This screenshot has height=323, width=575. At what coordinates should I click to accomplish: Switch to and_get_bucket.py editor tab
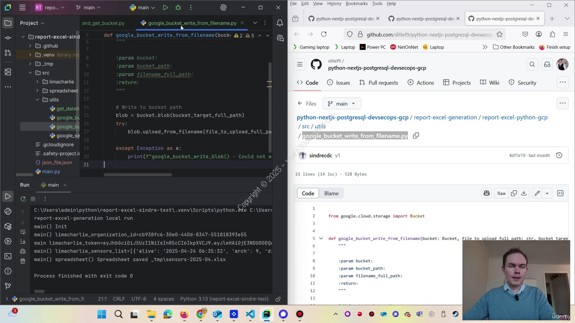point(103,23)
